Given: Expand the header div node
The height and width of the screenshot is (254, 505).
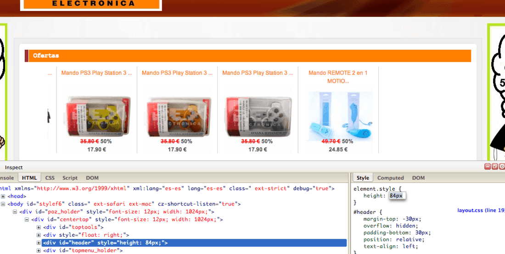Looking at the screenshot, I should tap(39, 243).
